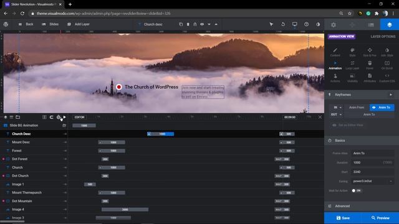
Task: Open timeline settings gear icon
Action: coord(59,117)
